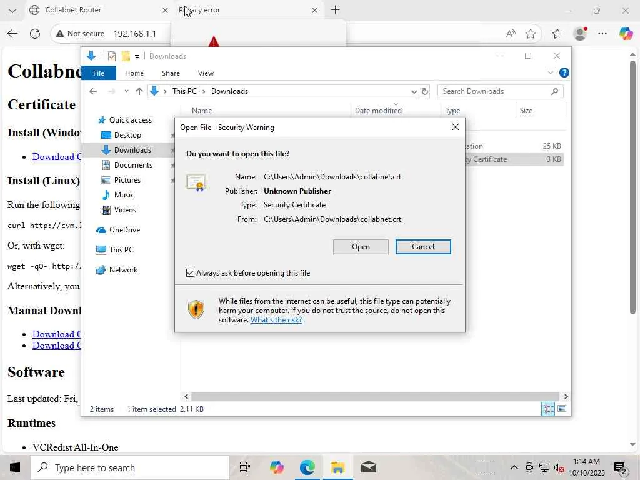Select This PC in navigation pane
640x480 pixels.
tap(115, 250)
